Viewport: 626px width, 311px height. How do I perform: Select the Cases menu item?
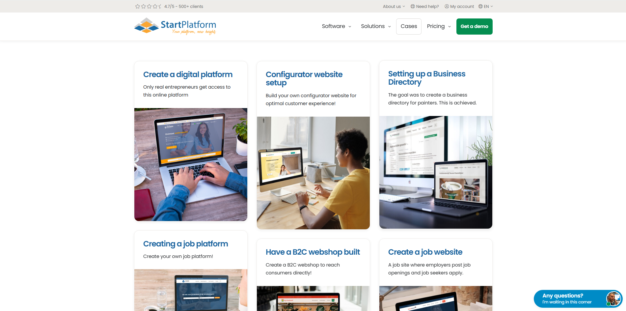(x=409, y=26)
